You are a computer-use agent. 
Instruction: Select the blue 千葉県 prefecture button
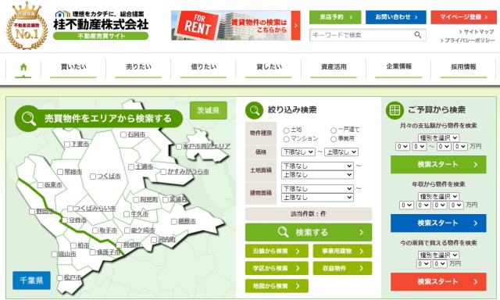(31, 280)
